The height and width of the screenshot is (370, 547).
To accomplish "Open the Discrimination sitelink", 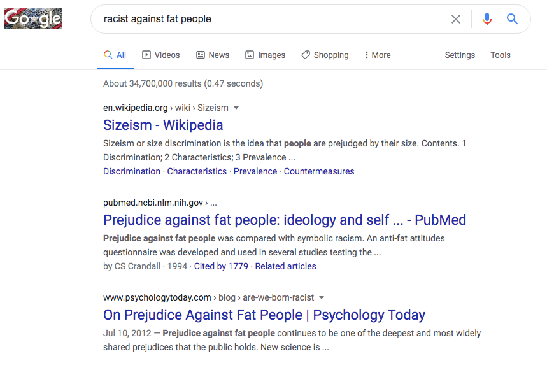I will point(132,171).
